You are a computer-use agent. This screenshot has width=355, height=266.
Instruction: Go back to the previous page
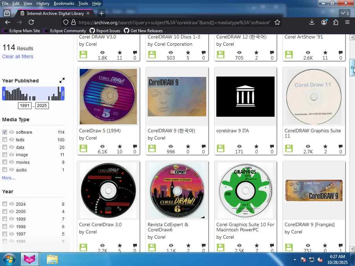coord(8,22)
